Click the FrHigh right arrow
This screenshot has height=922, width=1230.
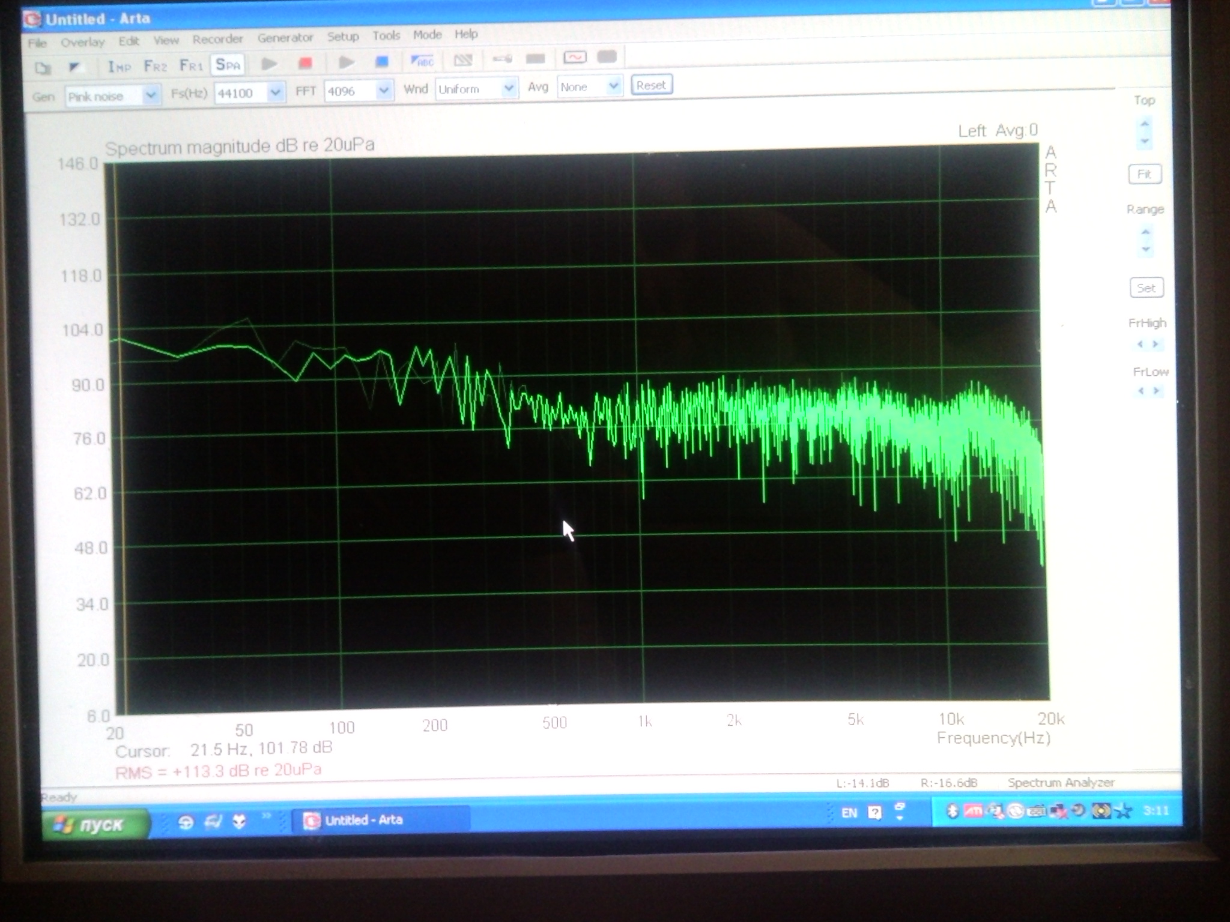point(1154,344)
